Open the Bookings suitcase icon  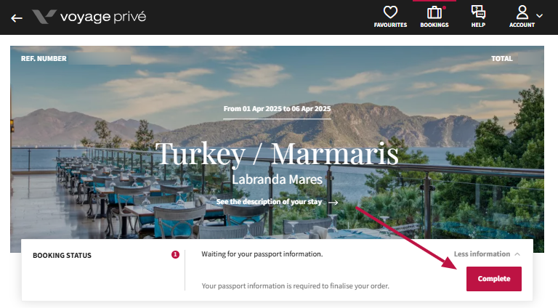tap(434, 12)
